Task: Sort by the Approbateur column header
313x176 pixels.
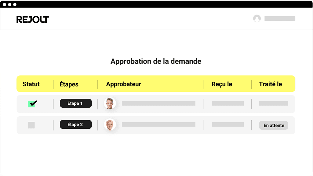Action: click(124, 84)
